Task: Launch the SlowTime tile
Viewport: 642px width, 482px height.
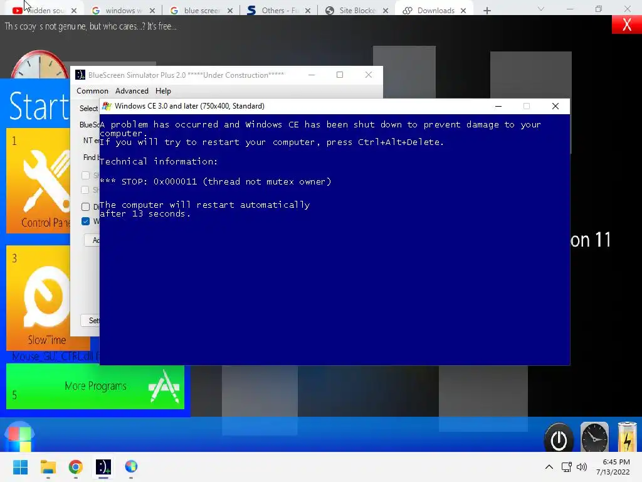Action: 38,297
